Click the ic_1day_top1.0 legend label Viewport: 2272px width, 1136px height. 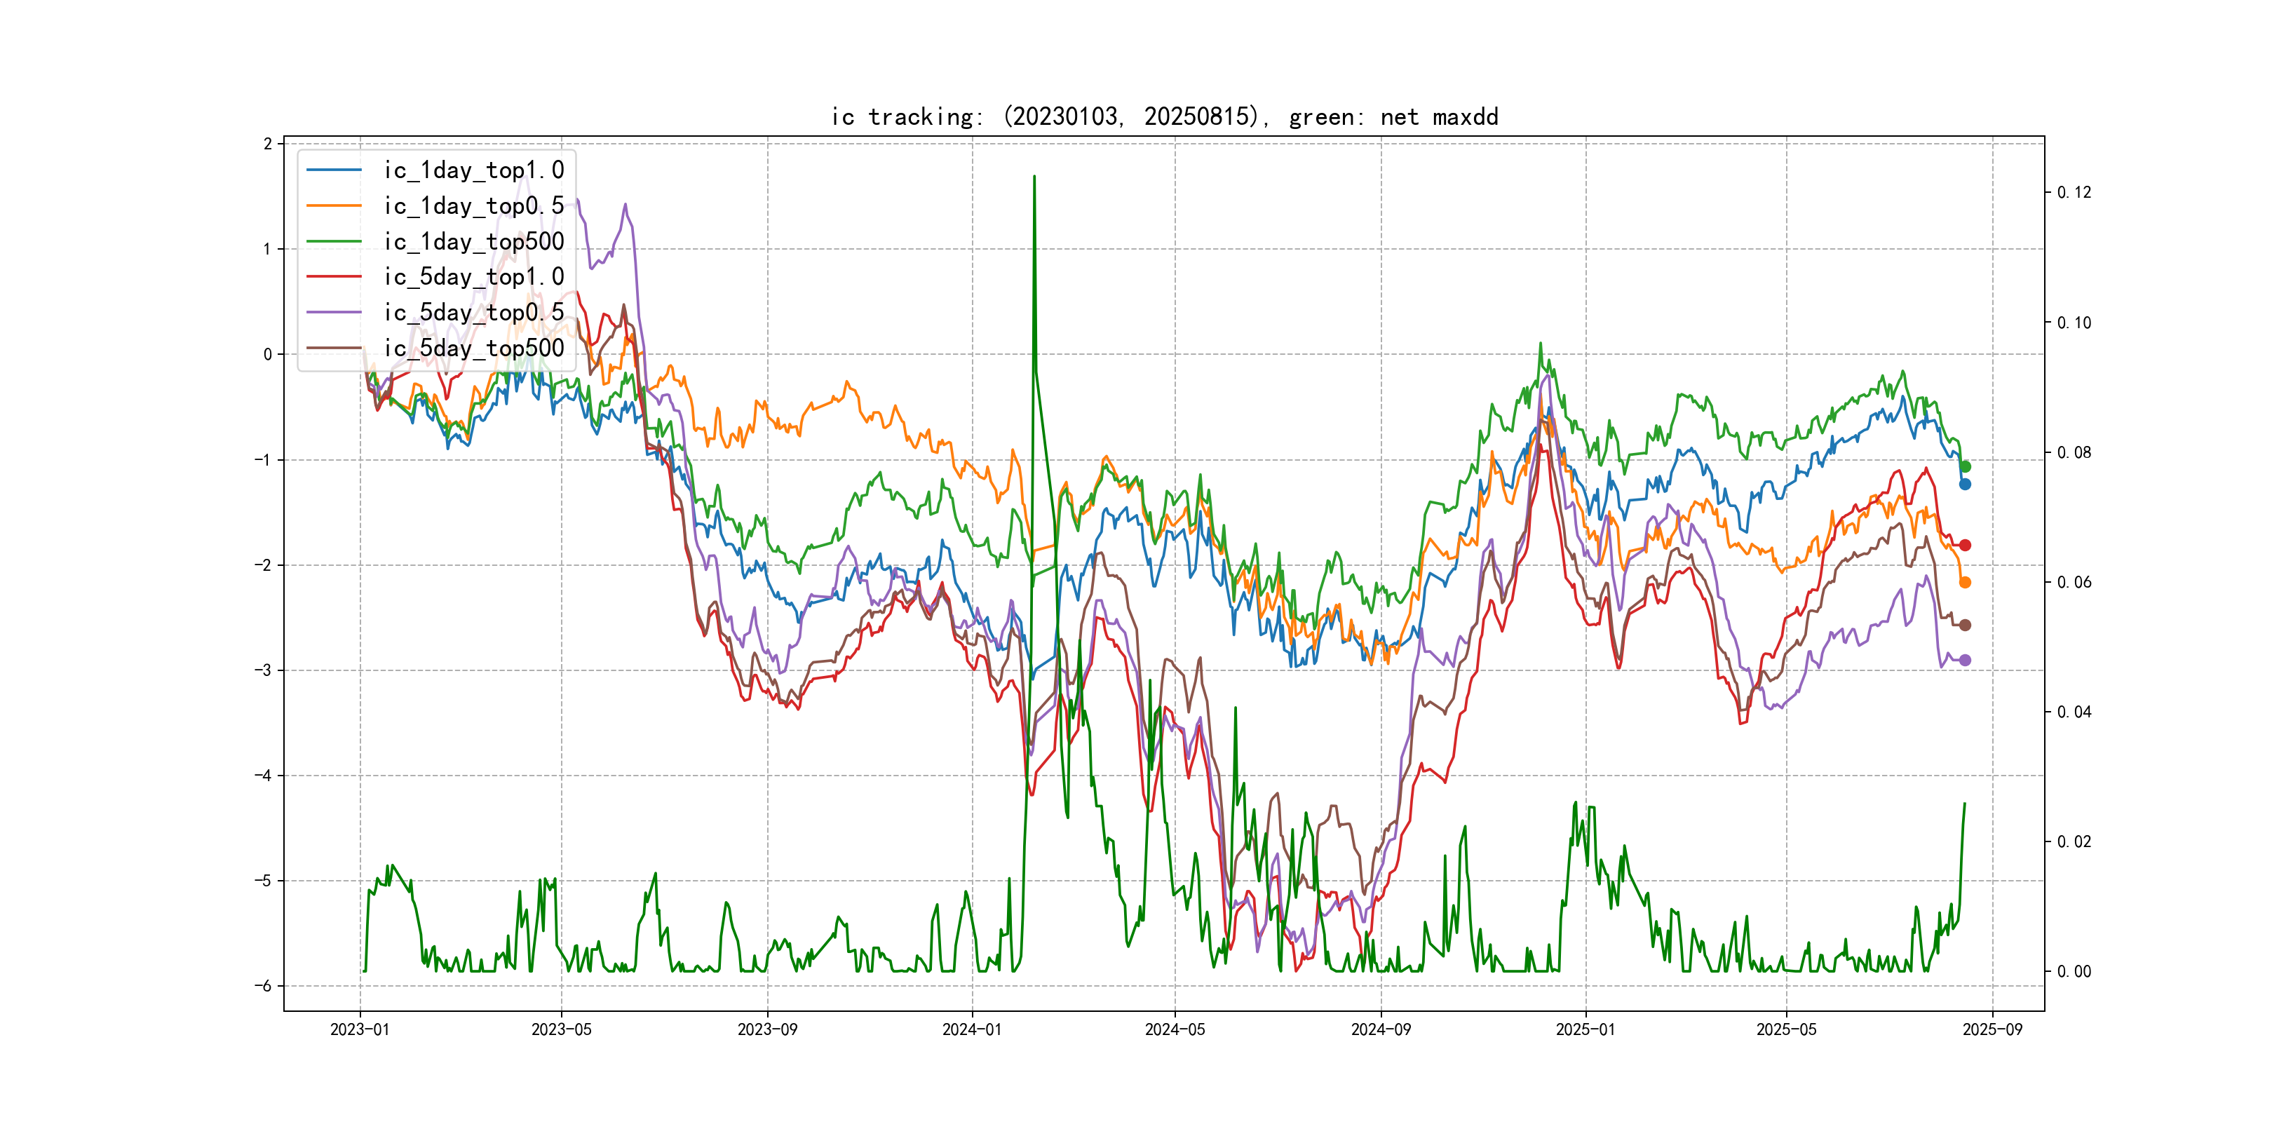pos(473,170)
